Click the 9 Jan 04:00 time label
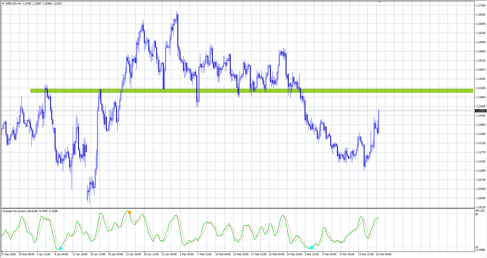Image resolution: width=487 pixels, height=258 pixels. [x=61, y=254]
